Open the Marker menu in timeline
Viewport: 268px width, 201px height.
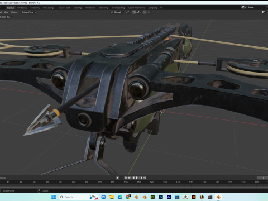click(3, 178)
